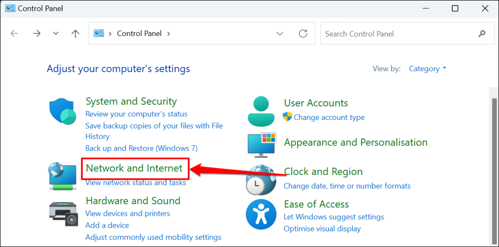The height and width of the screenshot is (247, 499).
Task: Click the Clock and Region globe icon
Action: pos(261,180)
